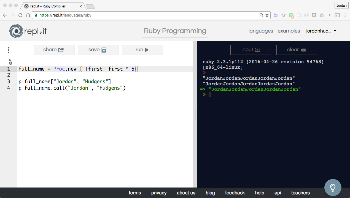Image resolution: width=350 pixels, height=198 pixels.
Task: Click the zoom magnifier icon in address bar
Action: pos(262,15)
